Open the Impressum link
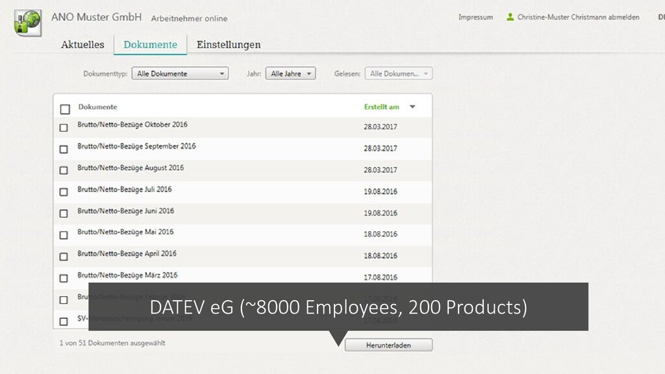Image resolution: width=665 pixels, height=374 pixels. (x=475, y=17)
